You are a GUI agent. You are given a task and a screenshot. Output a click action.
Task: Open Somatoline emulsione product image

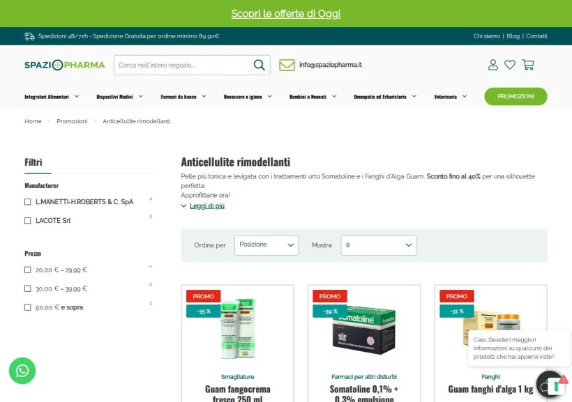pyautogui.click(x=363, y=330)
